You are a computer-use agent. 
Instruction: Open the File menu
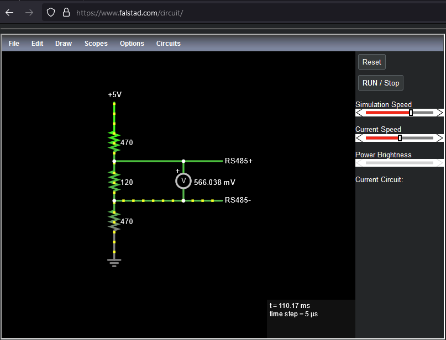[14, 44]
